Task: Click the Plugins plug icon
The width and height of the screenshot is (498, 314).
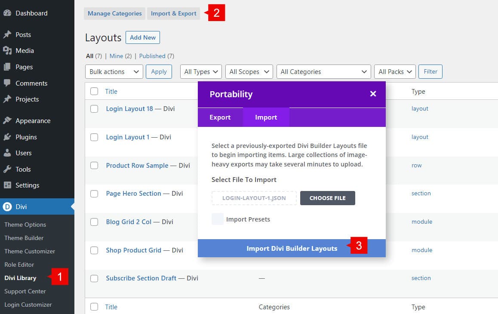Action: pos(7,137)
